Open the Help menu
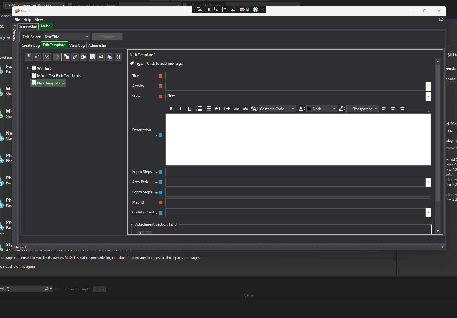Screen dimensions: 457x318 [27, 20]
